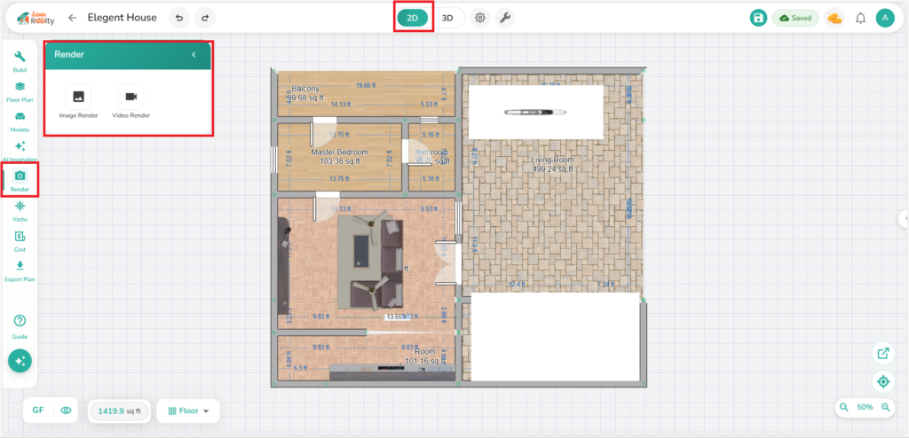Choose Video Render option
The height and width of the screenshot is (438, 909).
130,101
